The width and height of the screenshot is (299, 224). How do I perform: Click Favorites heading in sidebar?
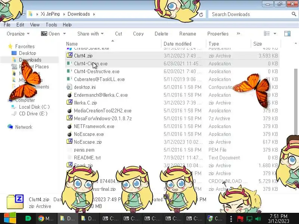[25, 46]
